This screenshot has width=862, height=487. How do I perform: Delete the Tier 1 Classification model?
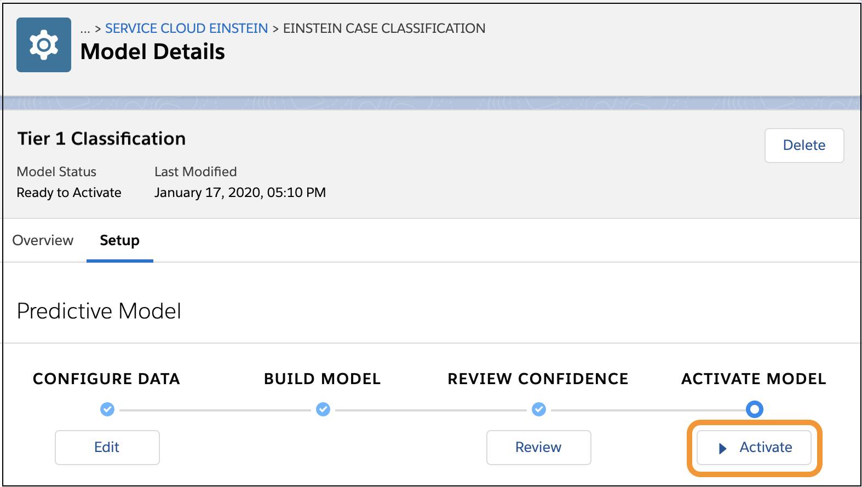coord(804,146)
